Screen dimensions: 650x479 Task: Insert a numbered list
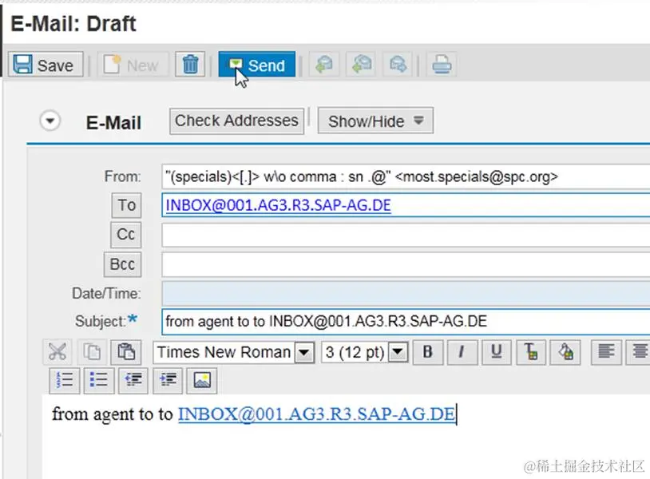64,380
